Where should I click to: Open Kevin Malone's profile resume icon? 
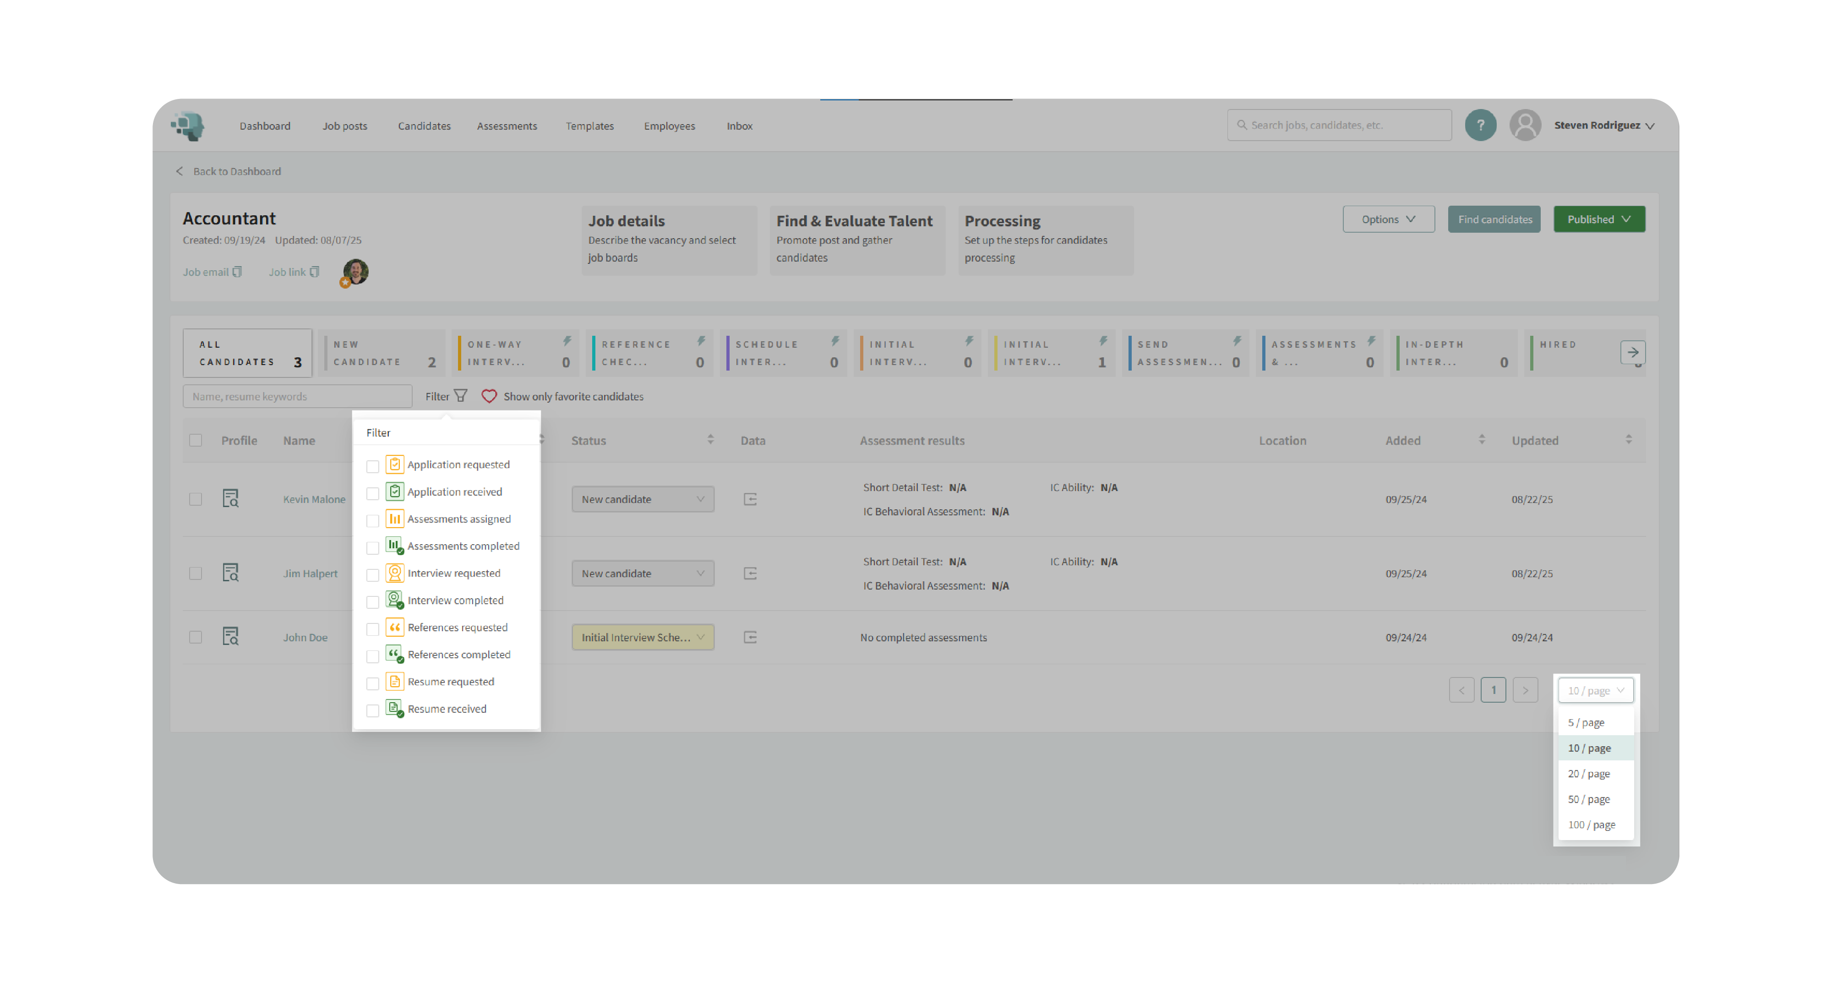click(230, 499)
